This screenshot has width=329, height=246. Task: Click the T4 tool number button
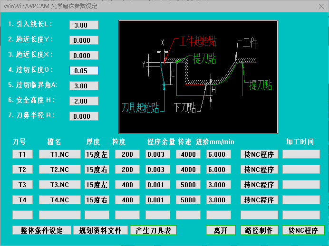[22, 200]
